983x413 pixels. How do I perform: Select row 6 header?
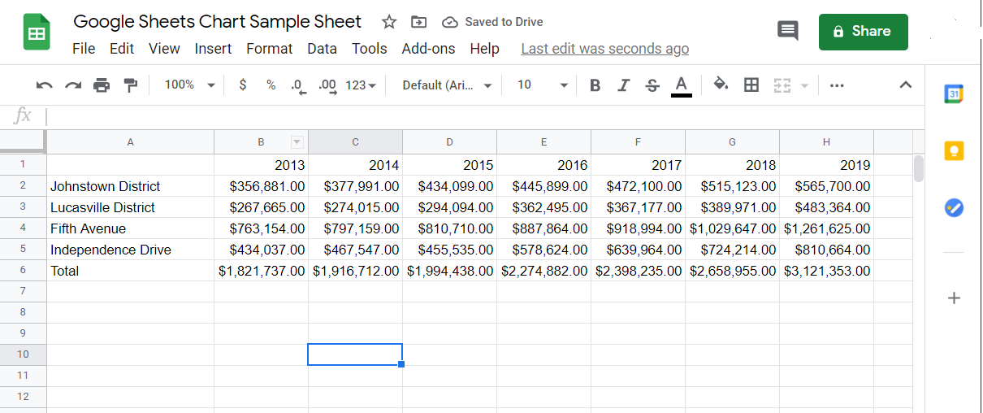(x=23, y=270)
